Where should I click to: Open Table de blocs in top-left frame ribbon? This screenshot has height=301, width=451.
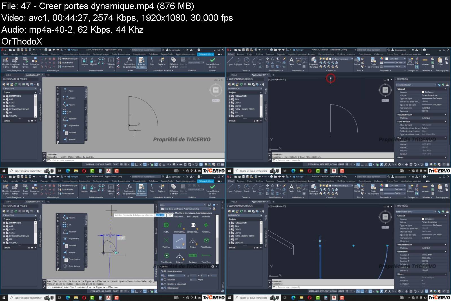point(111,63)
